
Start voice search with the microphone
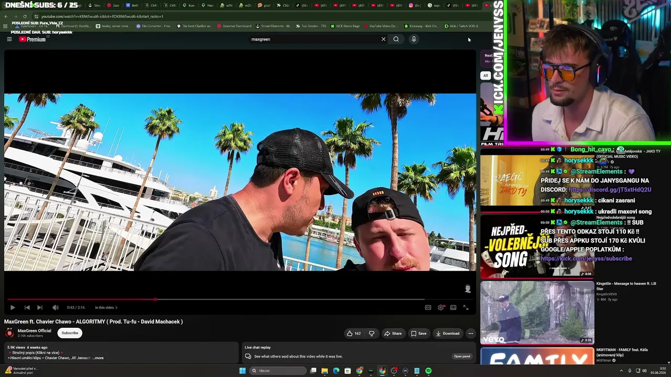(x=414, y=39)
